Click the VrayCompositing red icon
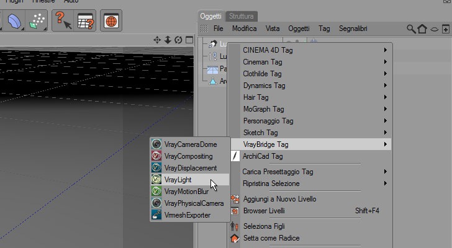This screenshot has width=452, height=248. pos(156,156)
